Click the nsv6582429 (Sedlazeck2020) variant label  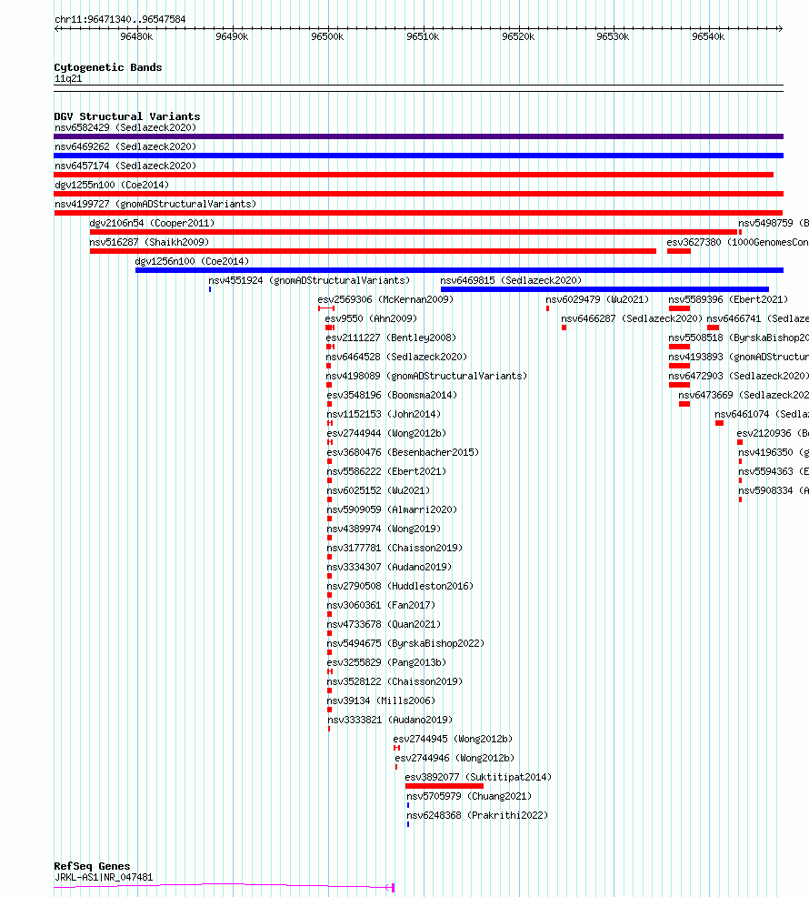pos(125,127)
